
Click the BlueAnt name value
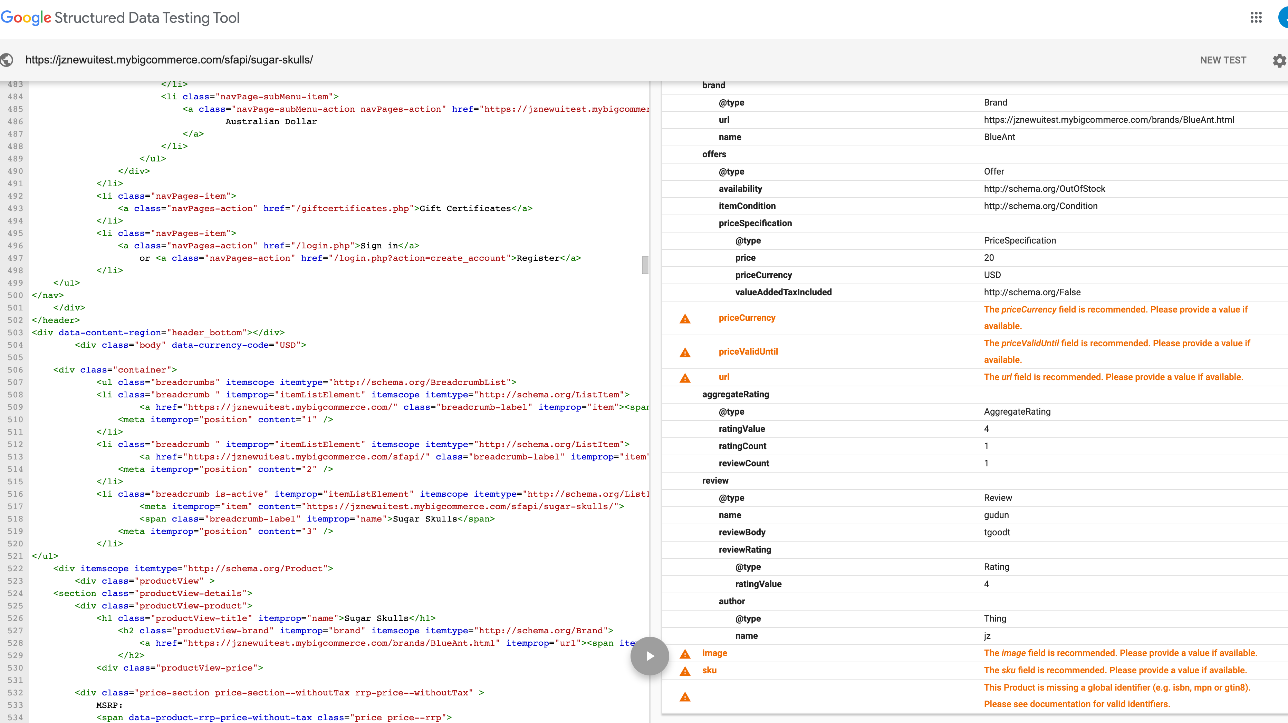[x=1000, y=137]
